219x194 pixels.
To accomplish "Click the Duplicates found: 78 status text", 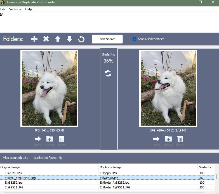I will pyautogui.click(x=48, y=158).
